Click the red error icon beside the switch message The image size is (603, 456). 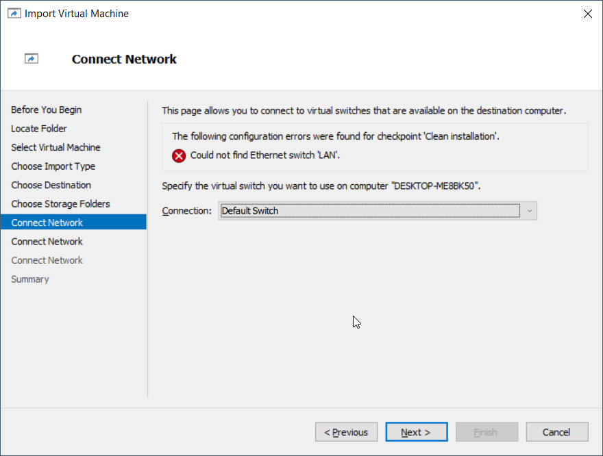pyautogui.click(x=178, y=155)
